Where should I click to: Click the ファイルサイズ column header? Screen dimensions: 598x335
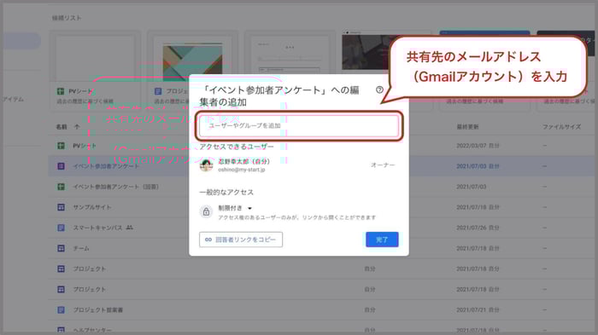coord(562,127)
